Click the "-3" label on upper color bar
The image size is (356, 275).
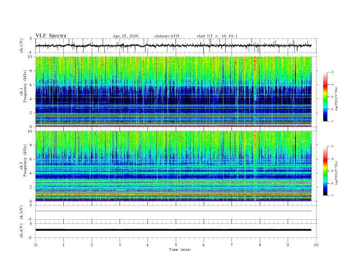[x=332, y=72]
